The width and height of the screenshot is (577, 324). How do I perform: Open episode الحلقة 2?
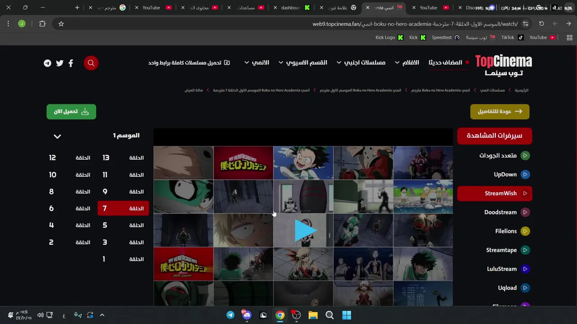click(70, 242)
